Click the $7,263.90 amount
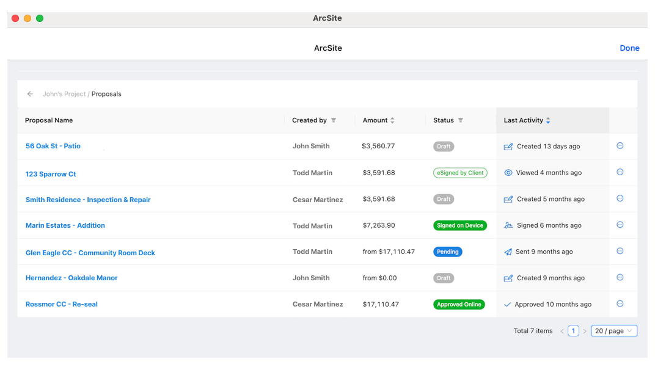Viewport: 655px width, 370px height. click(379, 225)
